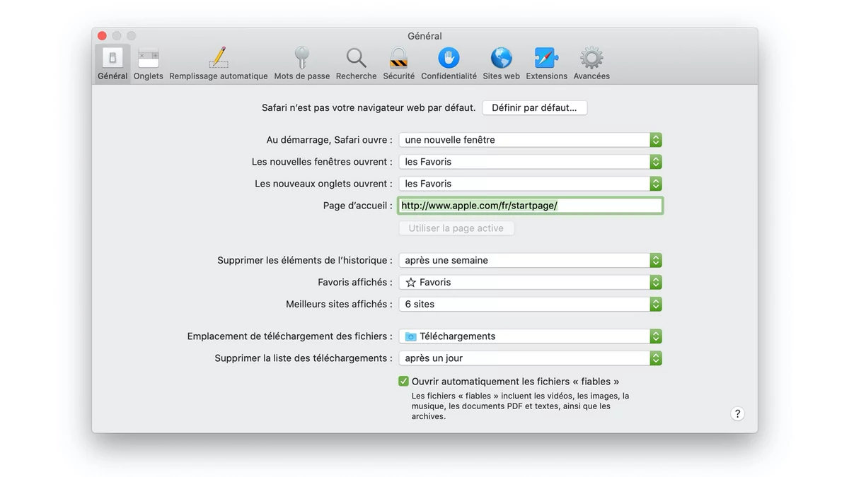This screenshot has height=477, width=849.
Task: Click the Page d'accueil URL field
Action: (x=531, y=206)
